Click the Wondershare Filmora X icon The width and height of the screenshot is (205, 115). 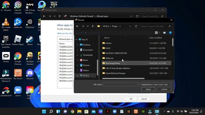[6, 76]
